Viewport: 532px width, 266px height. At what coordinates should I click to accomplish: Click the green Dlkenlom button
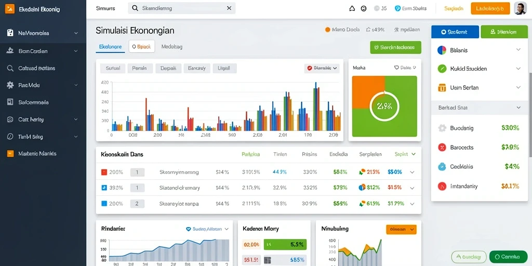(x=504, y=32)
